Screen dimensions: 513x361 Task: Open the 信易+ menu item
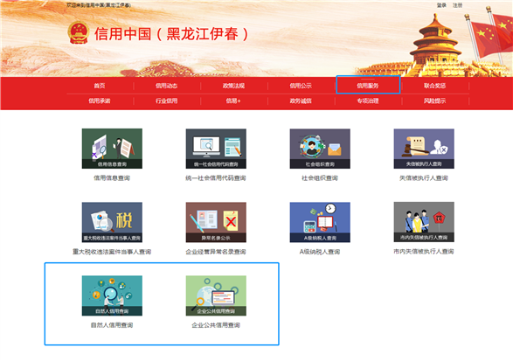[x=233, y=101]
